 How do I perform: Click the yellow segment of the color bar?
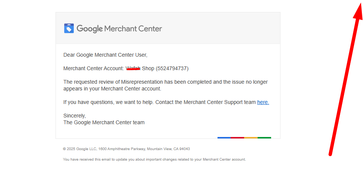[x=251, y=138]
